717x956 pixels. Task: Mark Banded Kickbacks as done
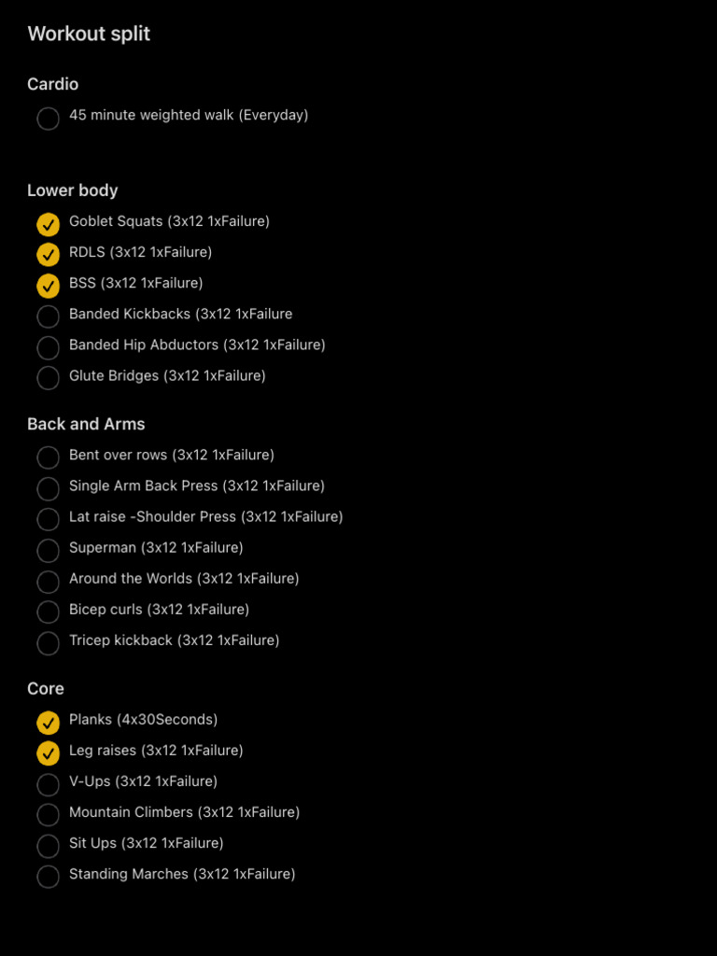pos(49,317)
